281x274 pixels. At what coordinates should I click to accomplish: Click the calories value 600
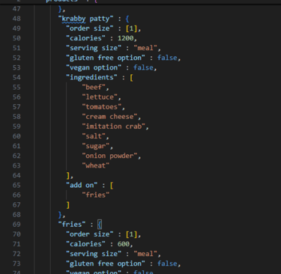click(124, 244)
